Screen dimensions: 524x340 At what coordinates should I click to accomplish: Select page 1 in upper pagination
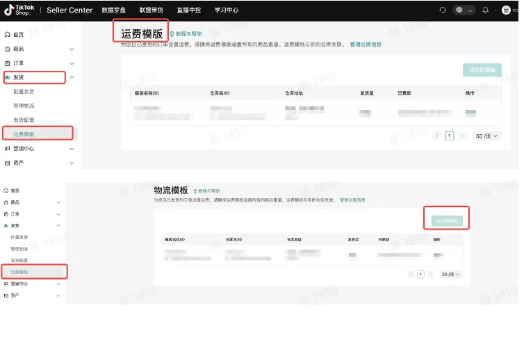[x=450, y=136]
